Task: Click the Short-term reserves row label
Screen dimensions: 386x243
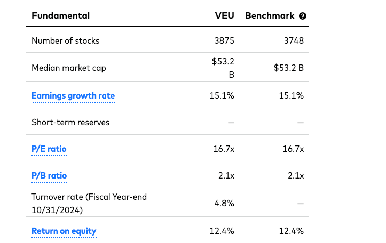Action: tap(70, 123)
